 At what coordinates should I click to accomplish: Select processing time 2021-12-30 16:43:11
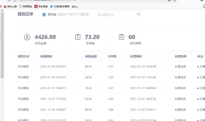(143, 110)
